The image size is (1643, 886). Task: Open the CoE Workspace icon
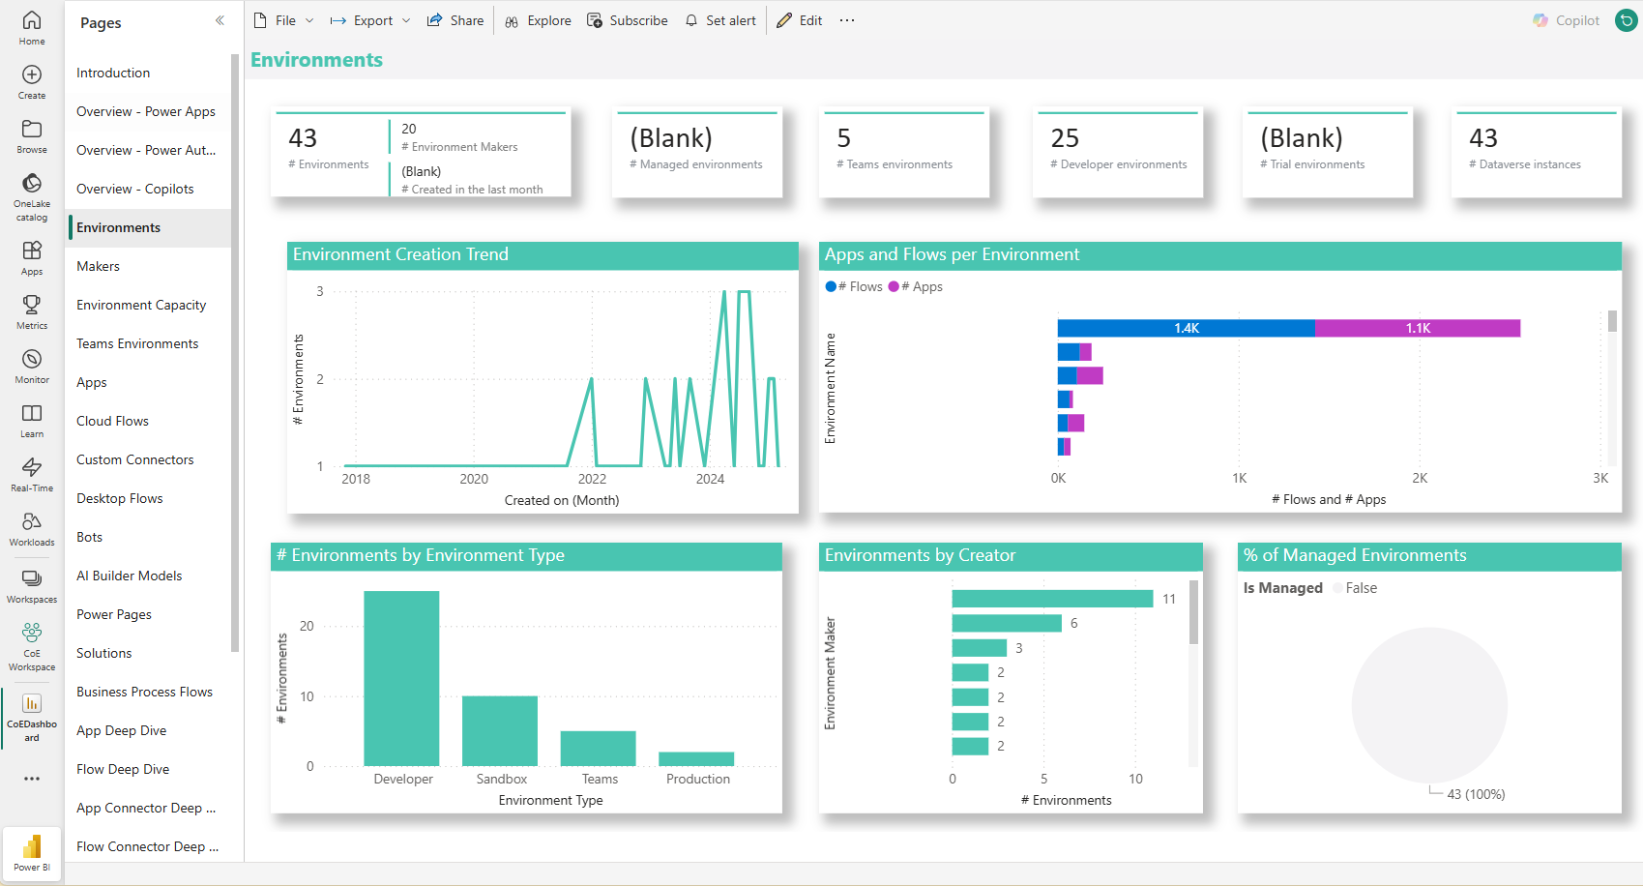tap(32, 633)
